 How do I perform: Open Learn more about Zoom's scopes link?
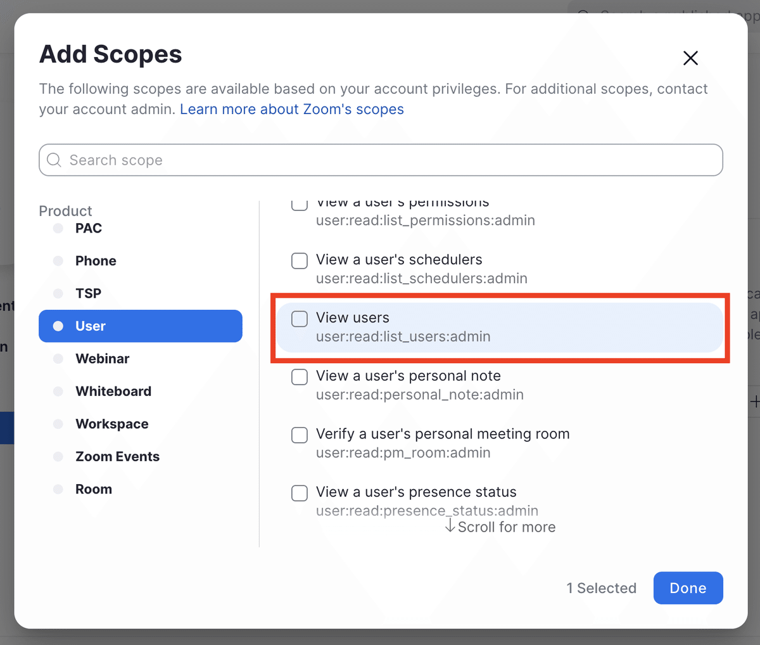pos(292,109)
